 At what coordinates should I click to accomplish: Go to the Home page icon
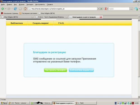[x=25, y=9]
